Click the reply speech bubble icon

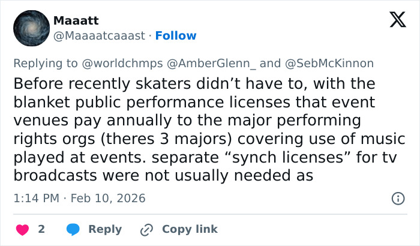tap(73, 229)
